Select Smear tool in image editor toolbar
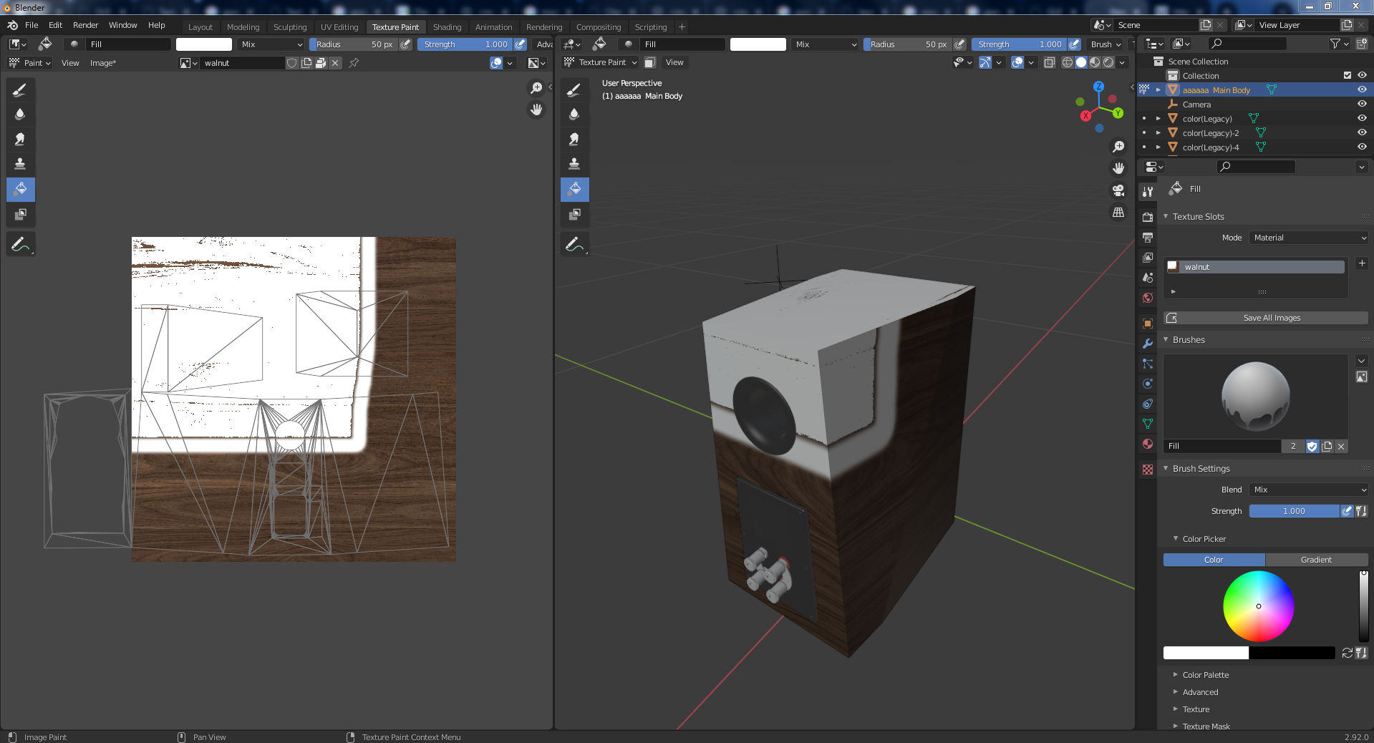The image size is (1374, 743). coord(20,139)
